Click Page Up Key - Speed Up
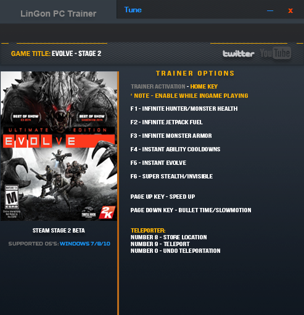The height and width of the screenshot is (315, 304). [163, 197]
